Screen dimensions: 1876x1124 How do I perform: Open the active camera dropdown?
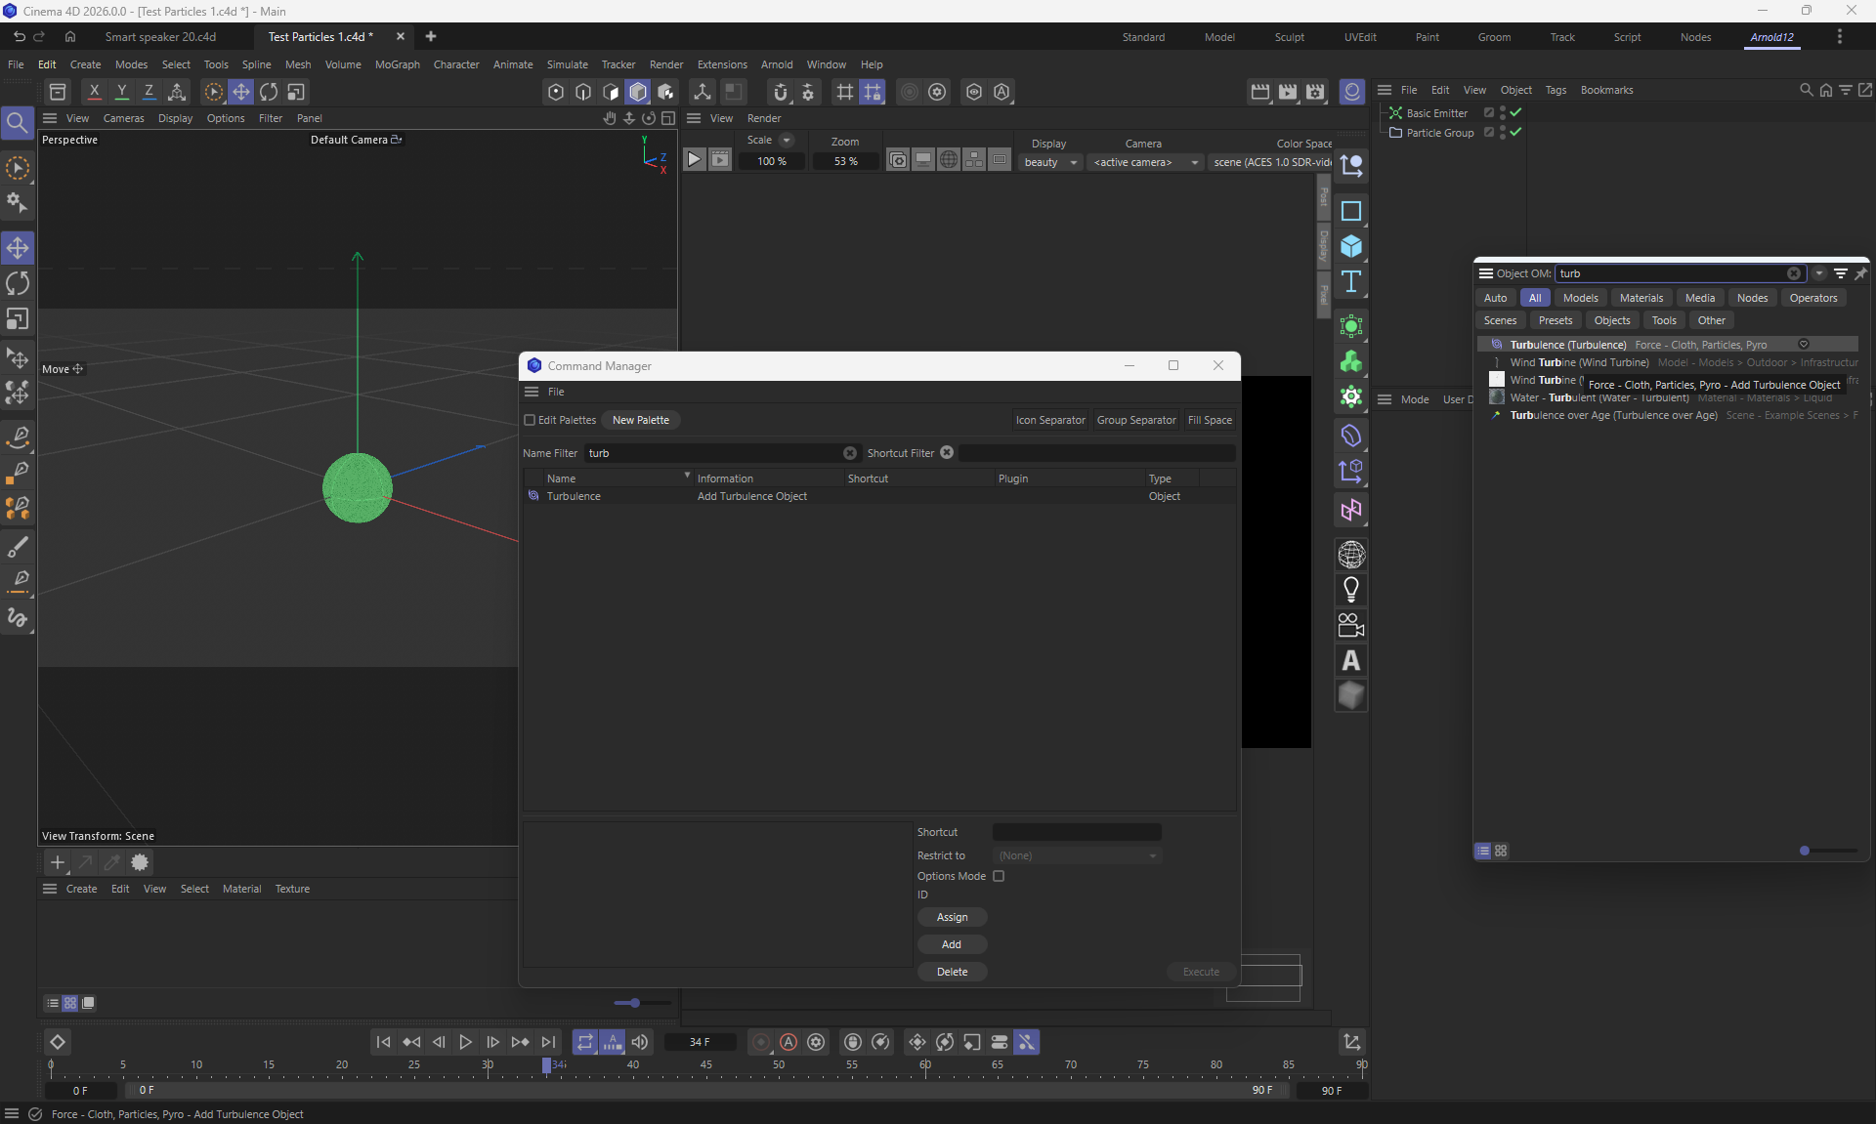pos(1145,162)
